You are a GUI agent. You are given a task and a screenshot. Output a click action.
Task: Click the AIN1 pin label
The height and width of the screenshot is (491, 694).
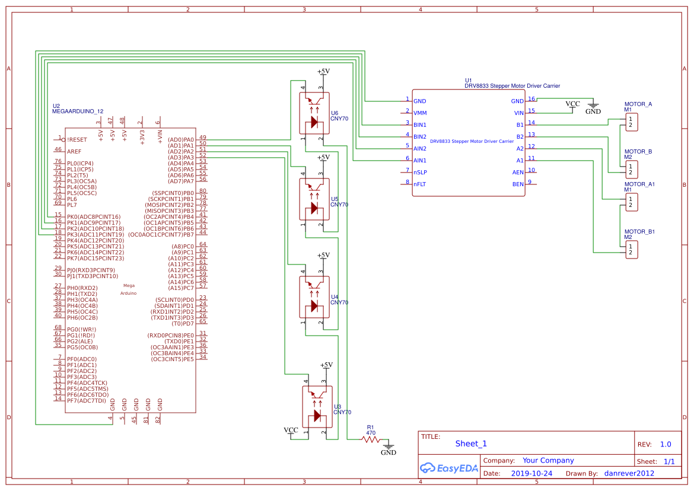[x=420, y=161]
